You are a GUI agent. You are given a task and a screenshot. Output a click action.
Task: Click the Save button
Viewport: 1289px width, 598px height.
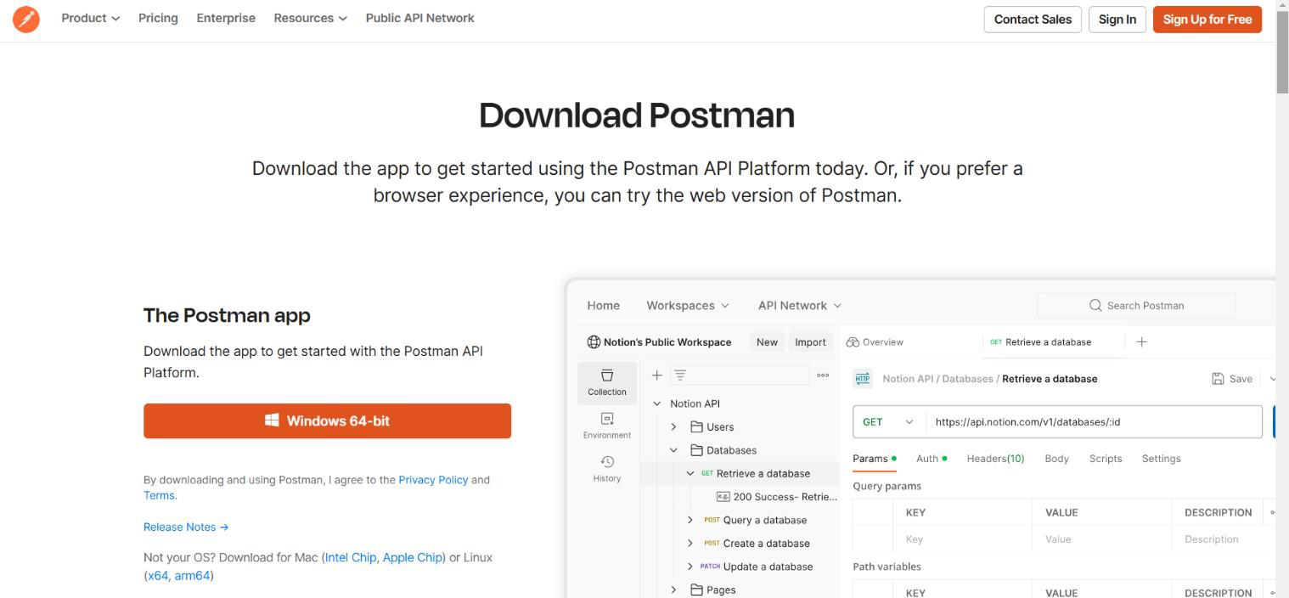point(1232,379)
